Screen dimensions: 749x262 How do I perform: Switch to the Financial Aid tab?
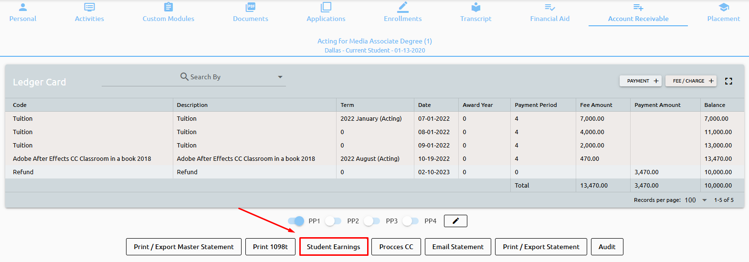pos(549,13)
